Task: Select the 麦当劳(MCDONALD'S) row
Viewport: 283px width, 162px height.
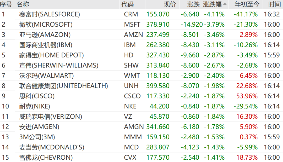Action: (x=141, y=147)
